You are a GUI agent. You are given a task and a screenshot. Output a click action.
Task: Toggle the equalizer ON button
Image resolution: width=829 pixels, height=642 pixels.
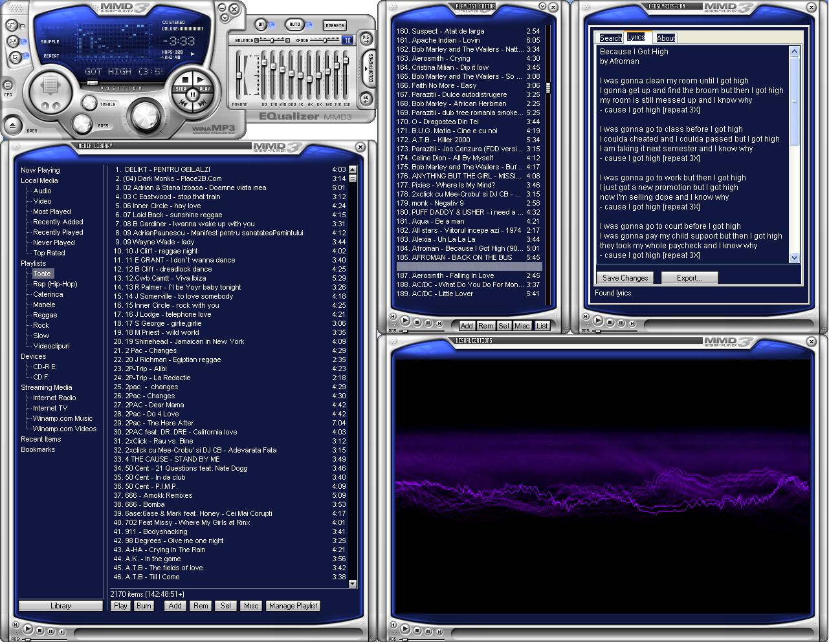pyautogui.click(x=261, y=25)
